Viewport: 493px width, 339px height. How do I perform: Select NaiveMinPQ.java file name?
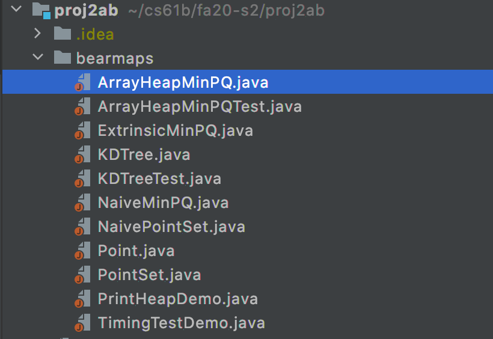coord(163,203)
